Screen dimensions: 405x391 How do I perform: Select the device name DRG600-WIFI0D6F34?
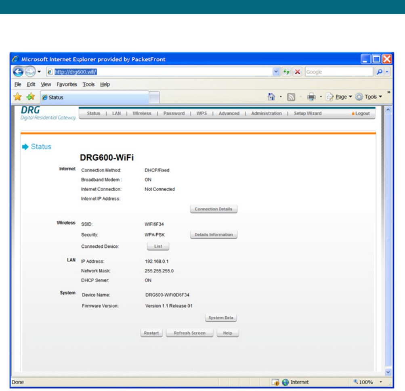tap(168, 295)
